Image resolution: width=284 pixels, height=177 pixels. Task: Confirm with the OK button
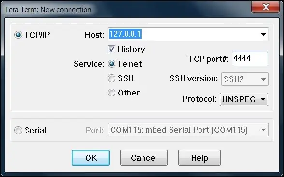pos(91,158)
